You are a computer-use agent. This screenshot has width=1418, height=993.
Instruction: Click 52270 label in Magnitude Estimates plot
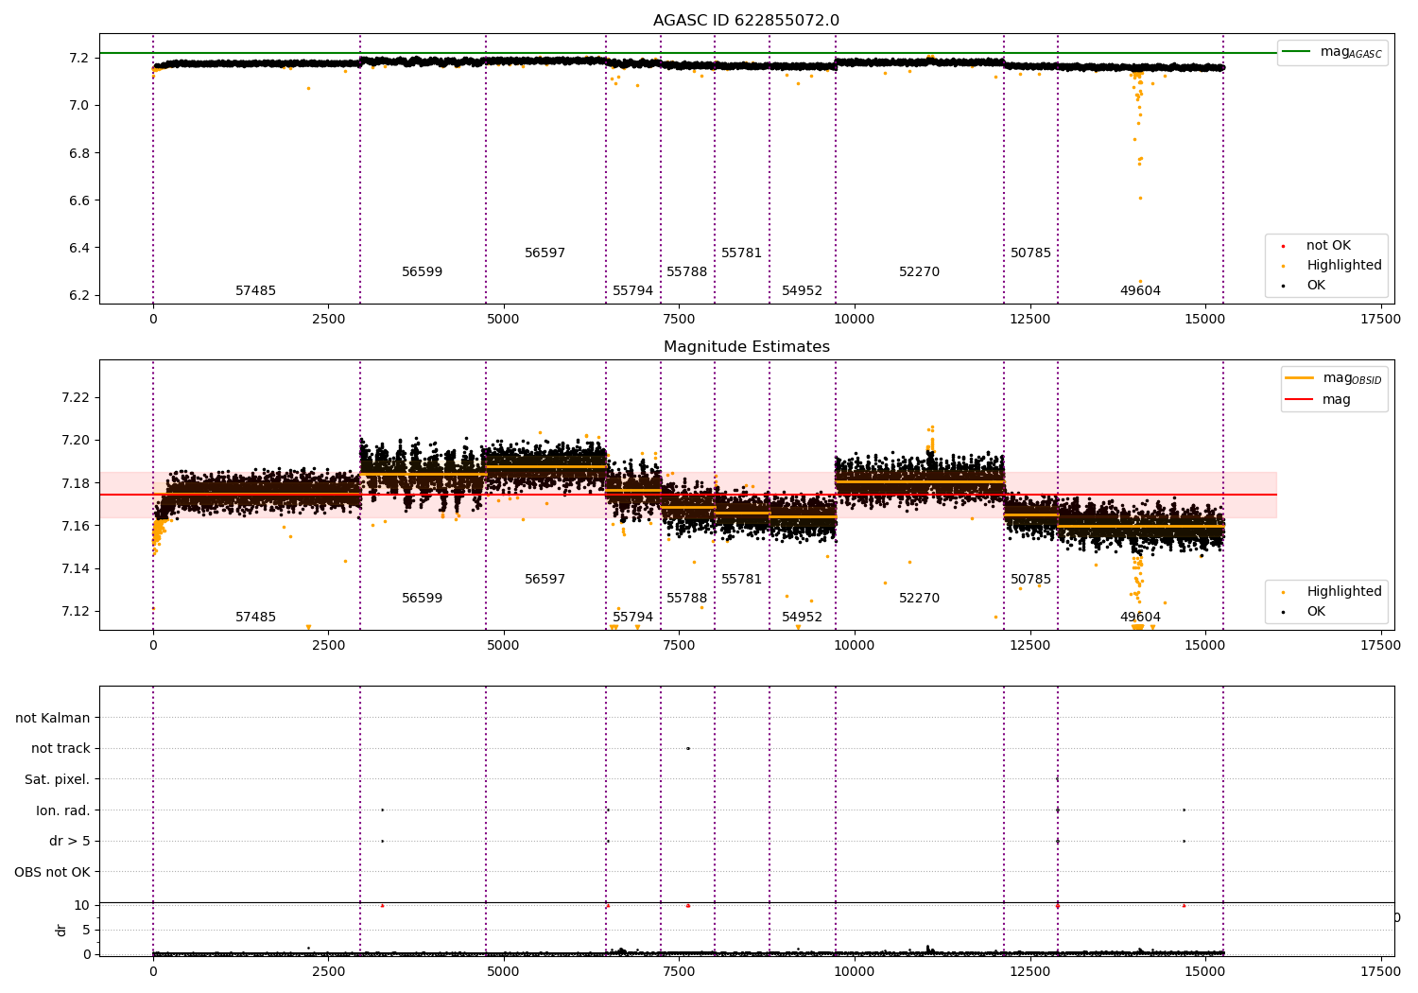click(919, 598)
